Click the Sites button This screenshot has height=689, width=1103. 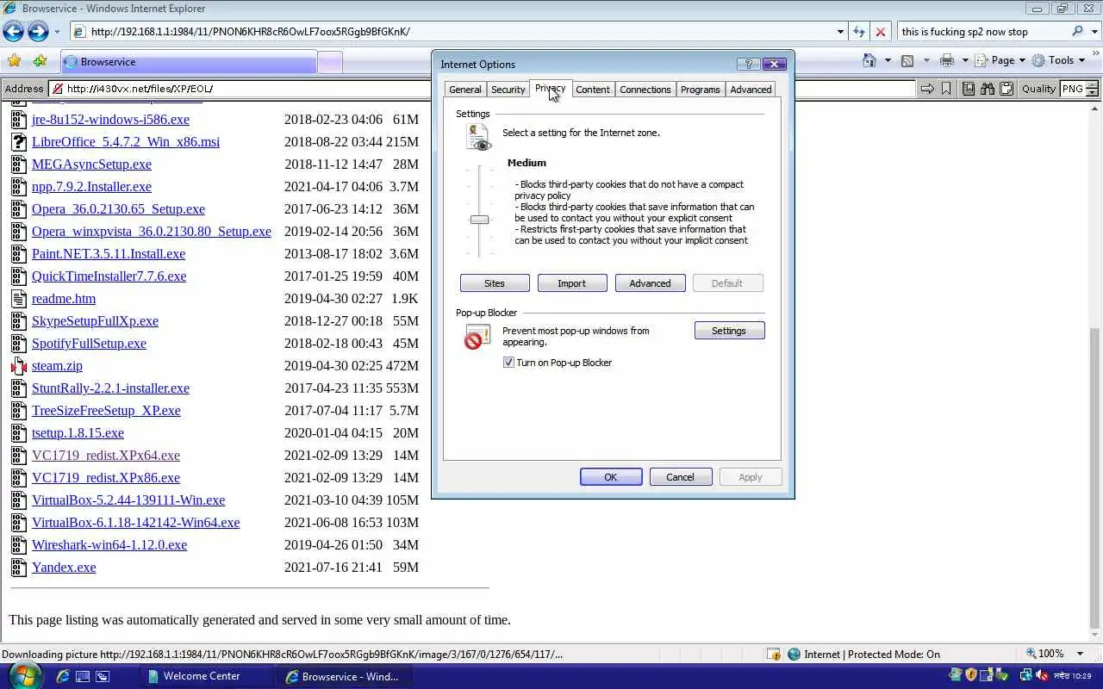495,283
